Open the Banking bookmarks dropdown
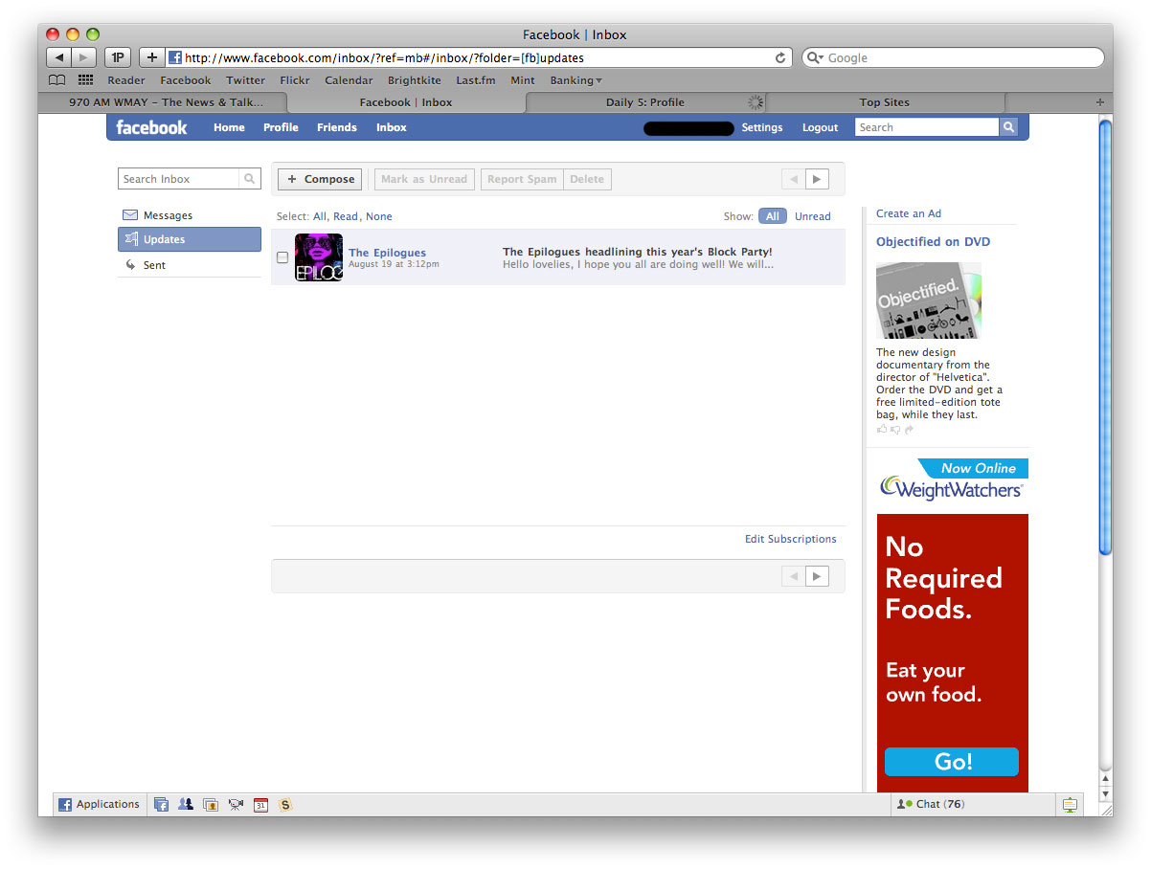 tap(575, 80)
